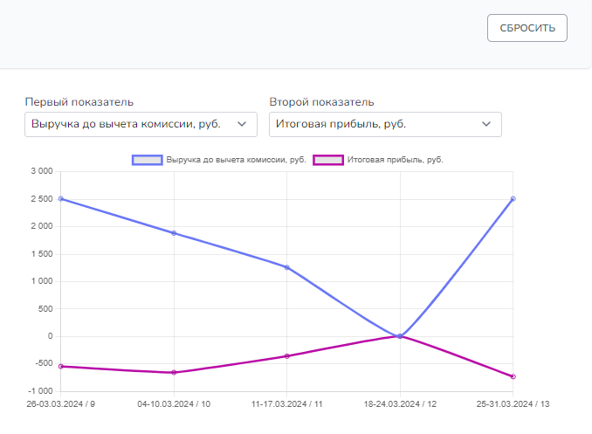Click chevron arrow in Выручка до вычета комиссии selector
Screen dimensions: 592x434
click(x=242, y=124)
